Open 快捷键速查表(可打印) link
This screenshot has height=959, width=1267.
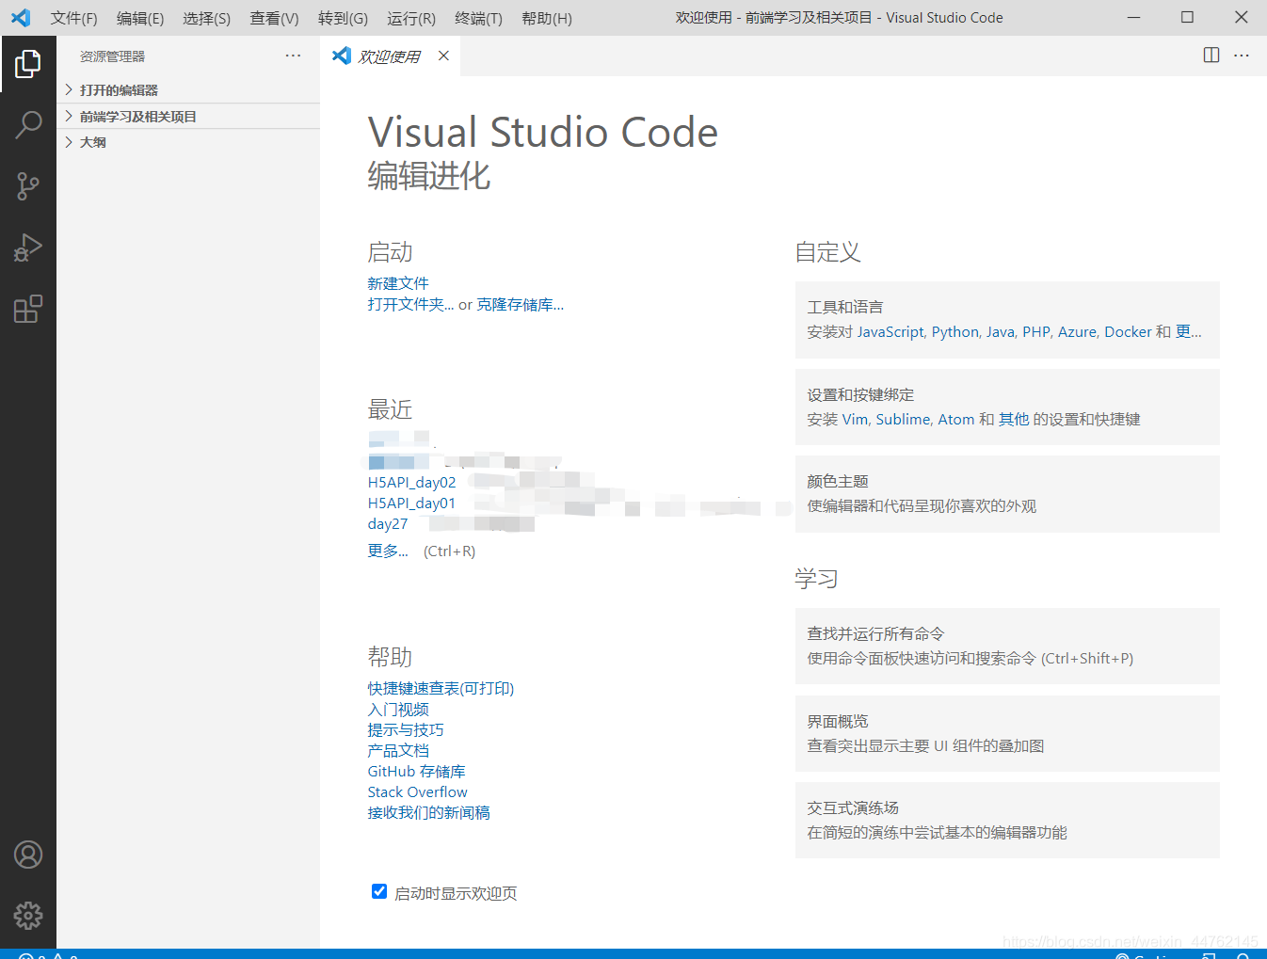coord(441,688)
